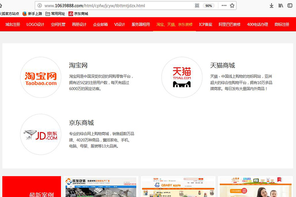Open the 淘宝网 heading link
Viewport: 296px width, 197px height.
coord(78,65)
